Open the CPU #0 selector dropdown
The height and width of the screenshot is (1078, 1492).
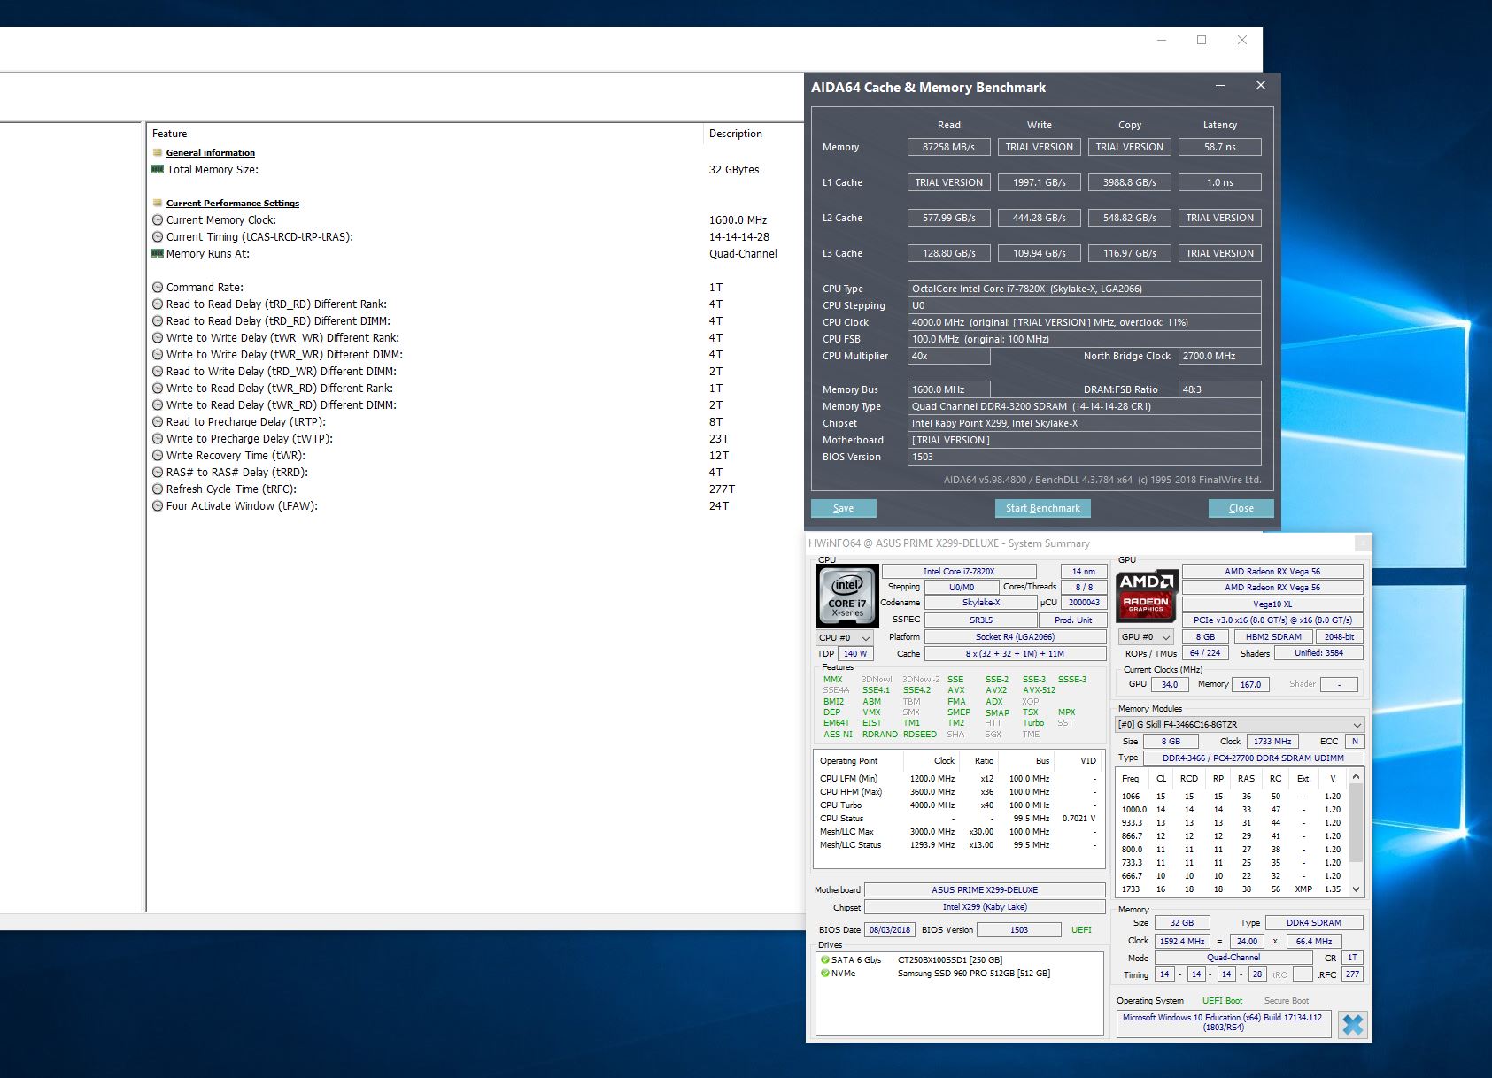coord(845,637)
